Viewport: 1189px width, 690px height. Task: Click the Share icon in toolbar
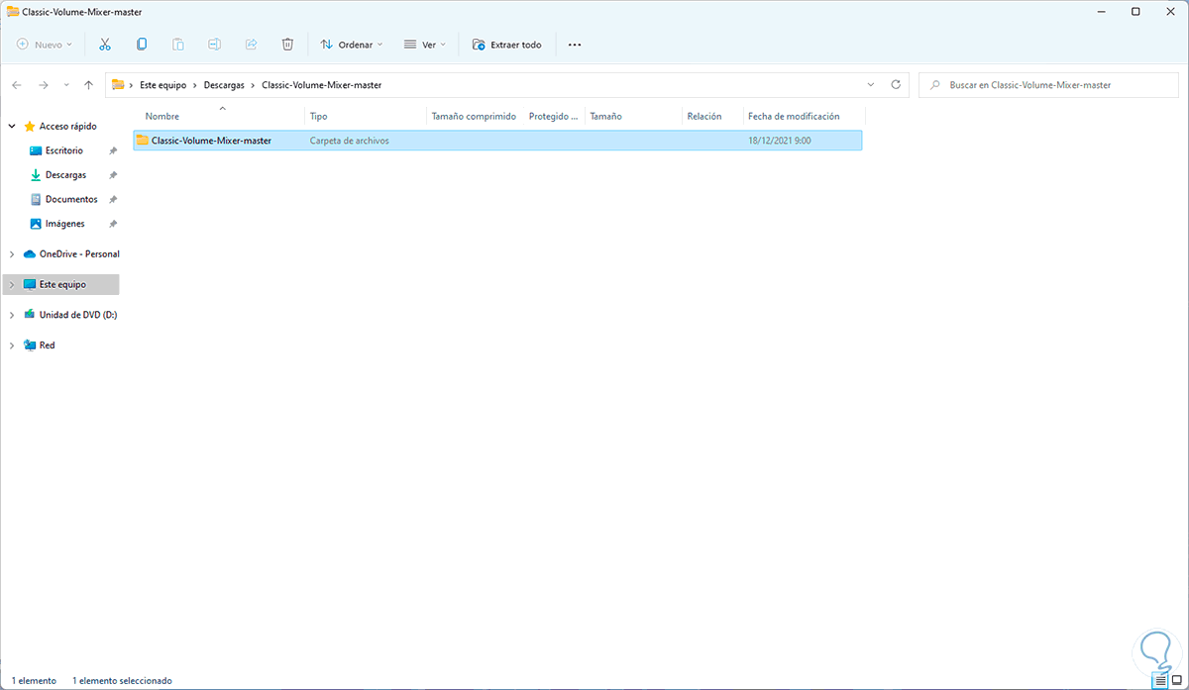[x=251, y=45]
